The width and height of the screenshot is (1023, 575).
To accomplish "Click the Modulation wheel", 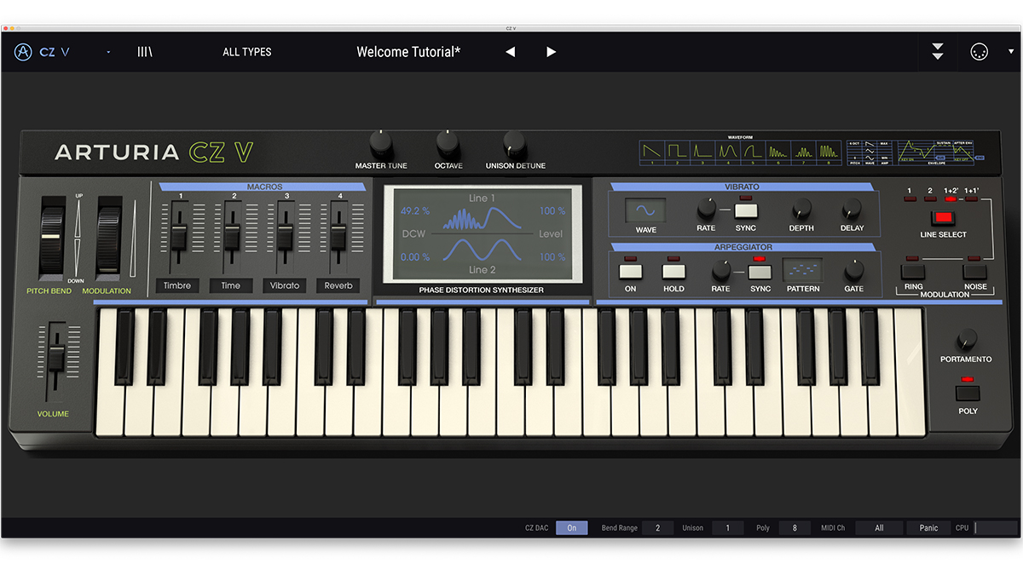I will [x=109, y=239].
